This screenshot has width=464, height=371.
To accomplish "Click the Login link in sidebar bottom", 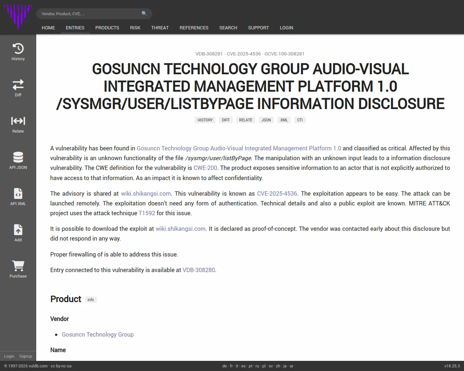I will coord(9,356).
